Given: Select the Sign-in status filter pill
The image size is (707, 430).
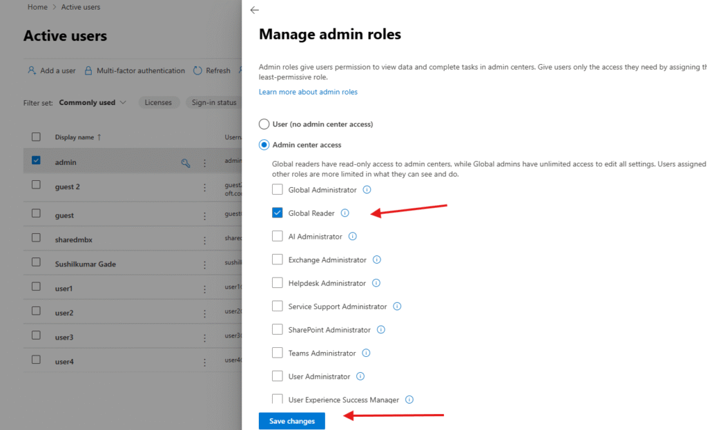Looking at the screenshot, I should pos(213,103).
